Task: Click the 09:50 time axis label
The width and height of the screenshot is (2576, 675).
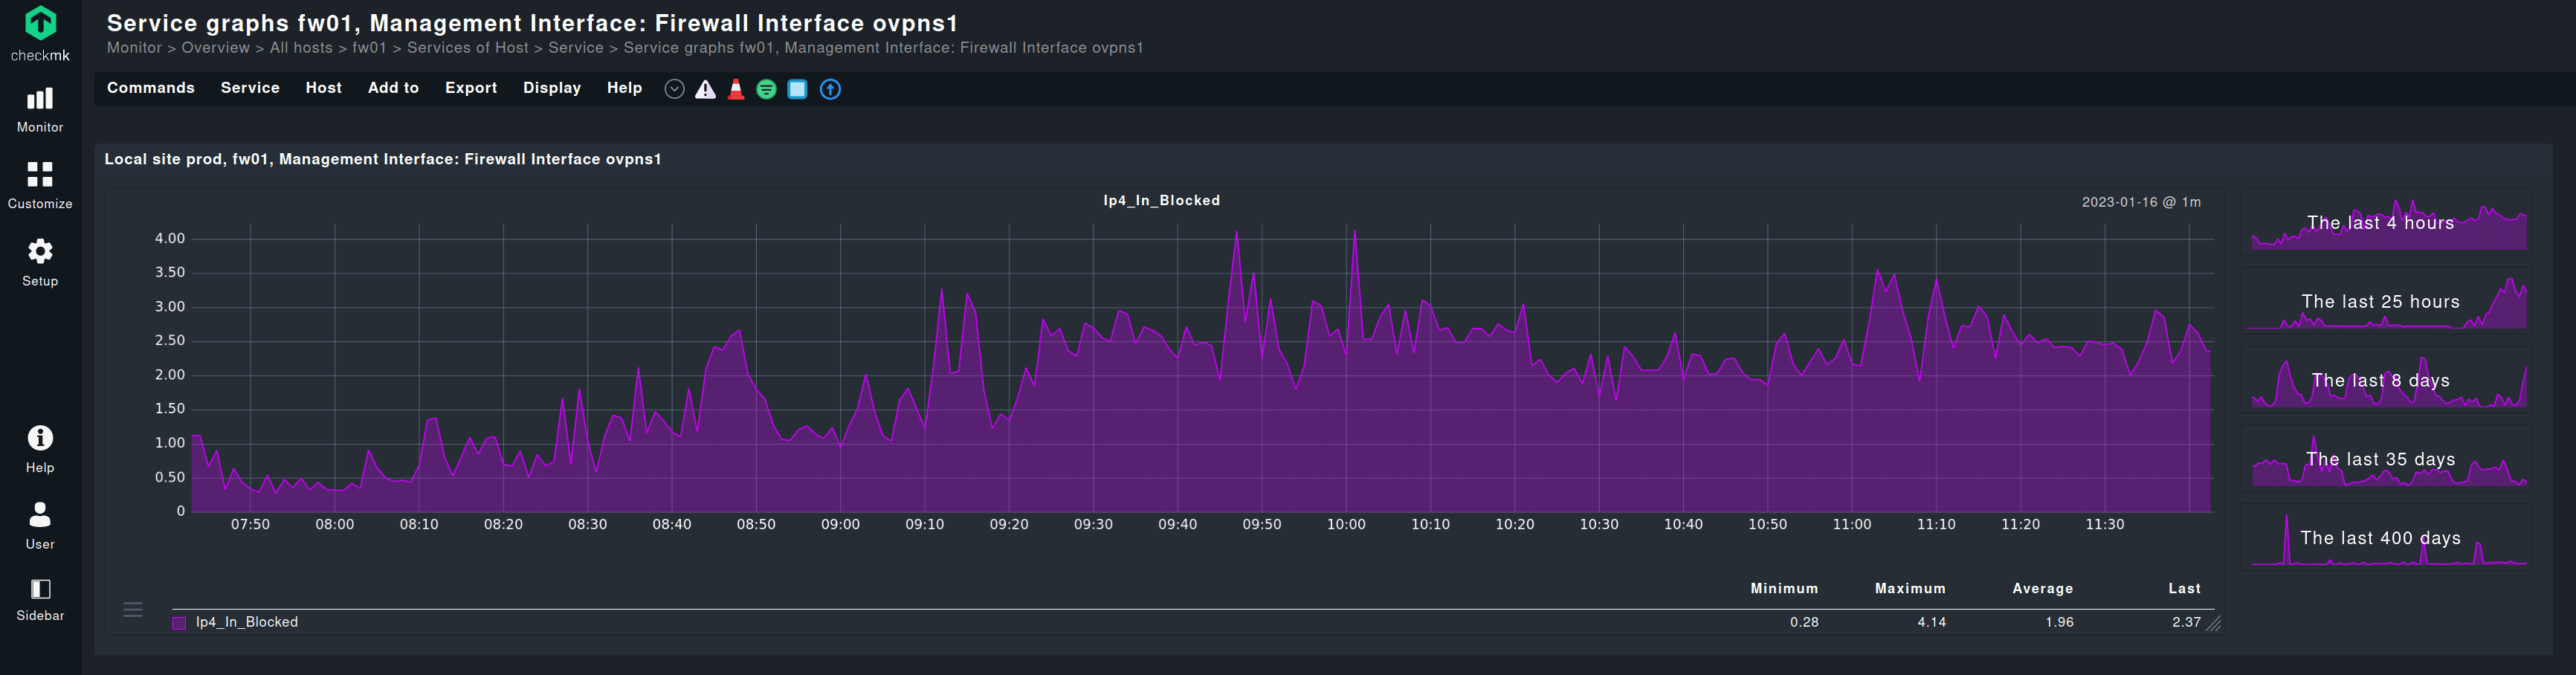Action: (x=1262, y=525)
